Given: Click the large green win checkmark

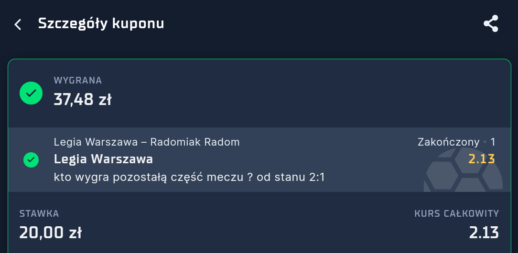Looking at the screenshot, I should pos(31,93).
